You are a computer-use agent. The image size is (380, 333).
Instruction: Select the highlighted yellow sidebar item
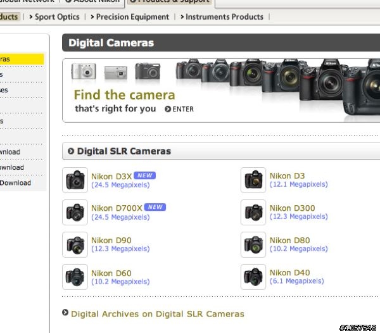(22, 59)
